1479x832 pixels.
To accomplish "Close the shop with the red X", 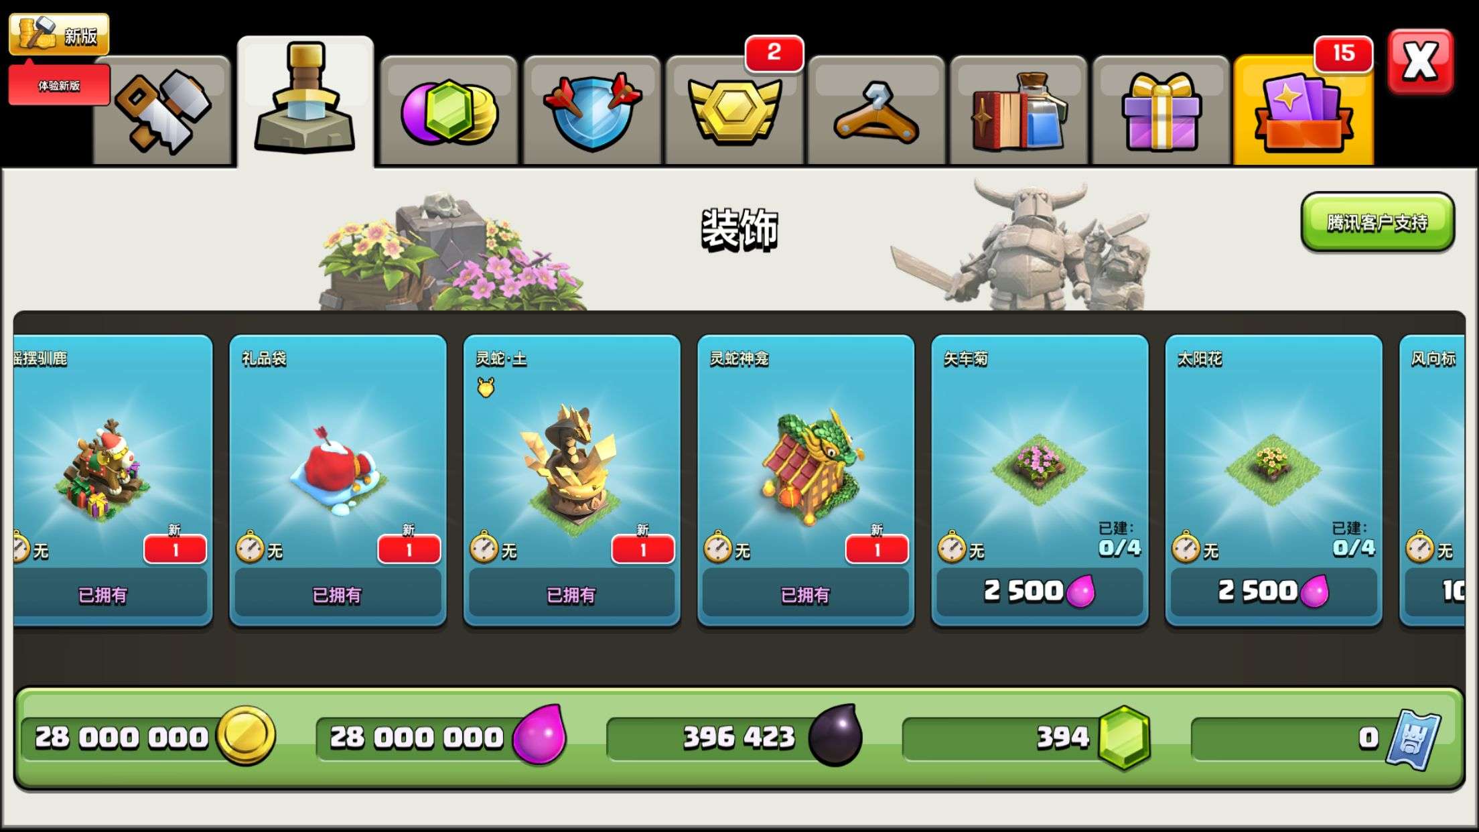I will click(1421, 62).
